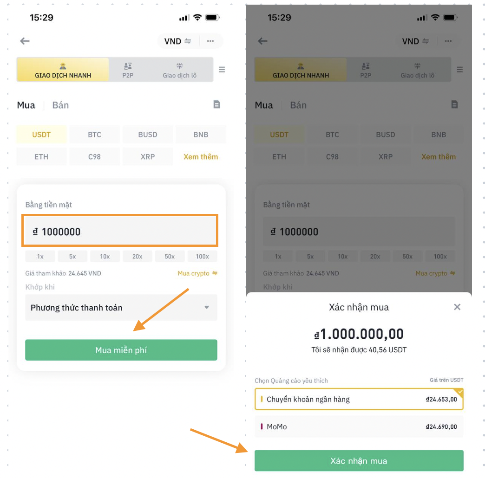Switch to the P2P tab on left screen
Viewport: 485px width, 478px height.
(128, 70)
